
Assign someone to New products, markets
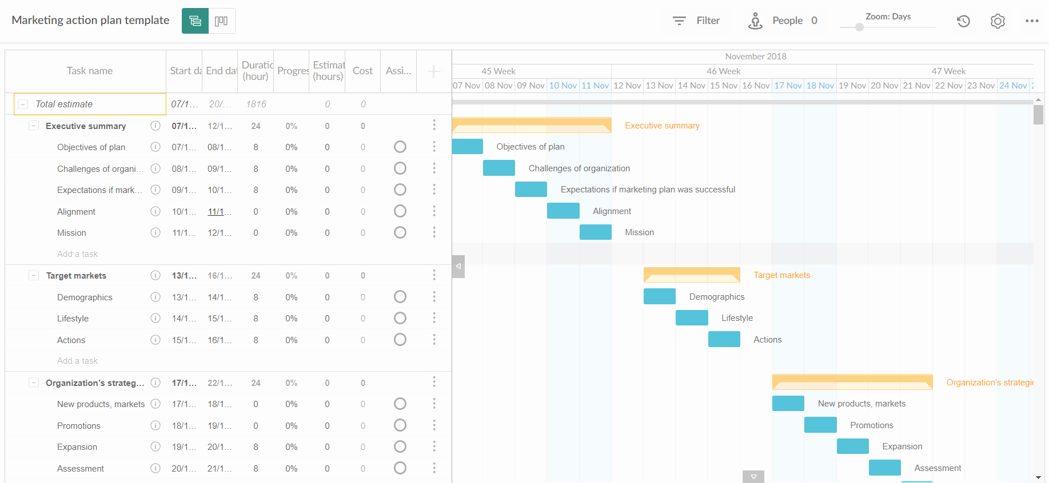[400, 404]
